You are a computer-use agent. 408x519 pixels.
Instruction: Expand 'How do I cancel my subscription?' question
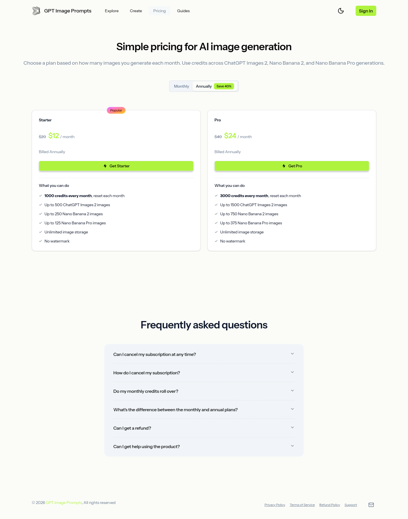pyautogui.click(x=204, y=373)
